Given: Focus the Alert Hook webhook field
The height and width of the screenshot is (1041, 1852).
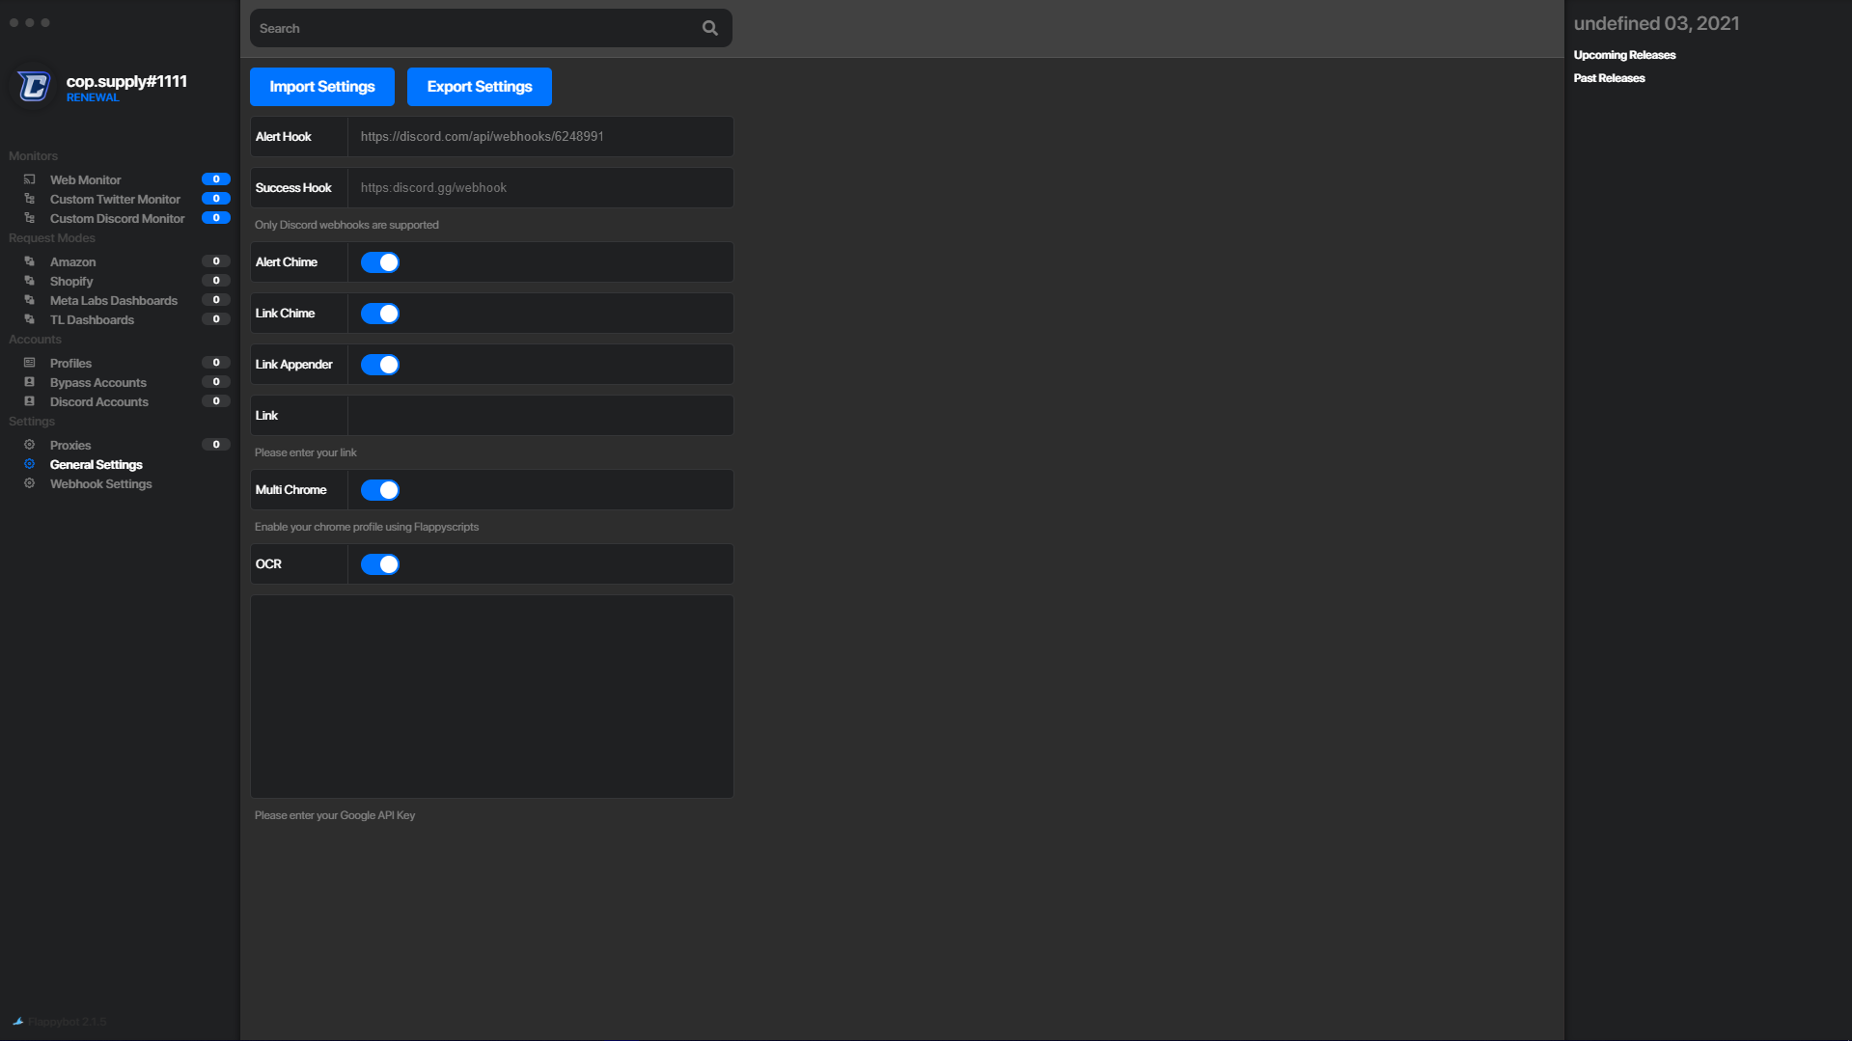Looking at the screenshot, I should tap(539, 137).
